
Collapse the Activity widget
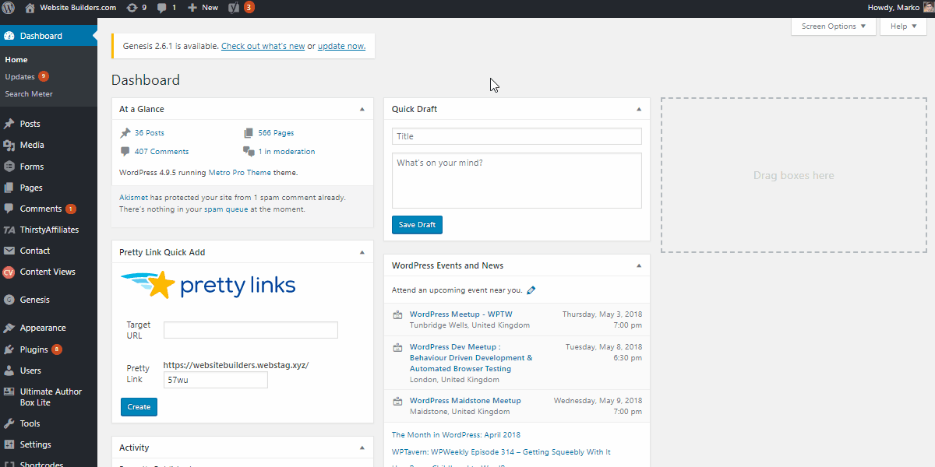362,448
